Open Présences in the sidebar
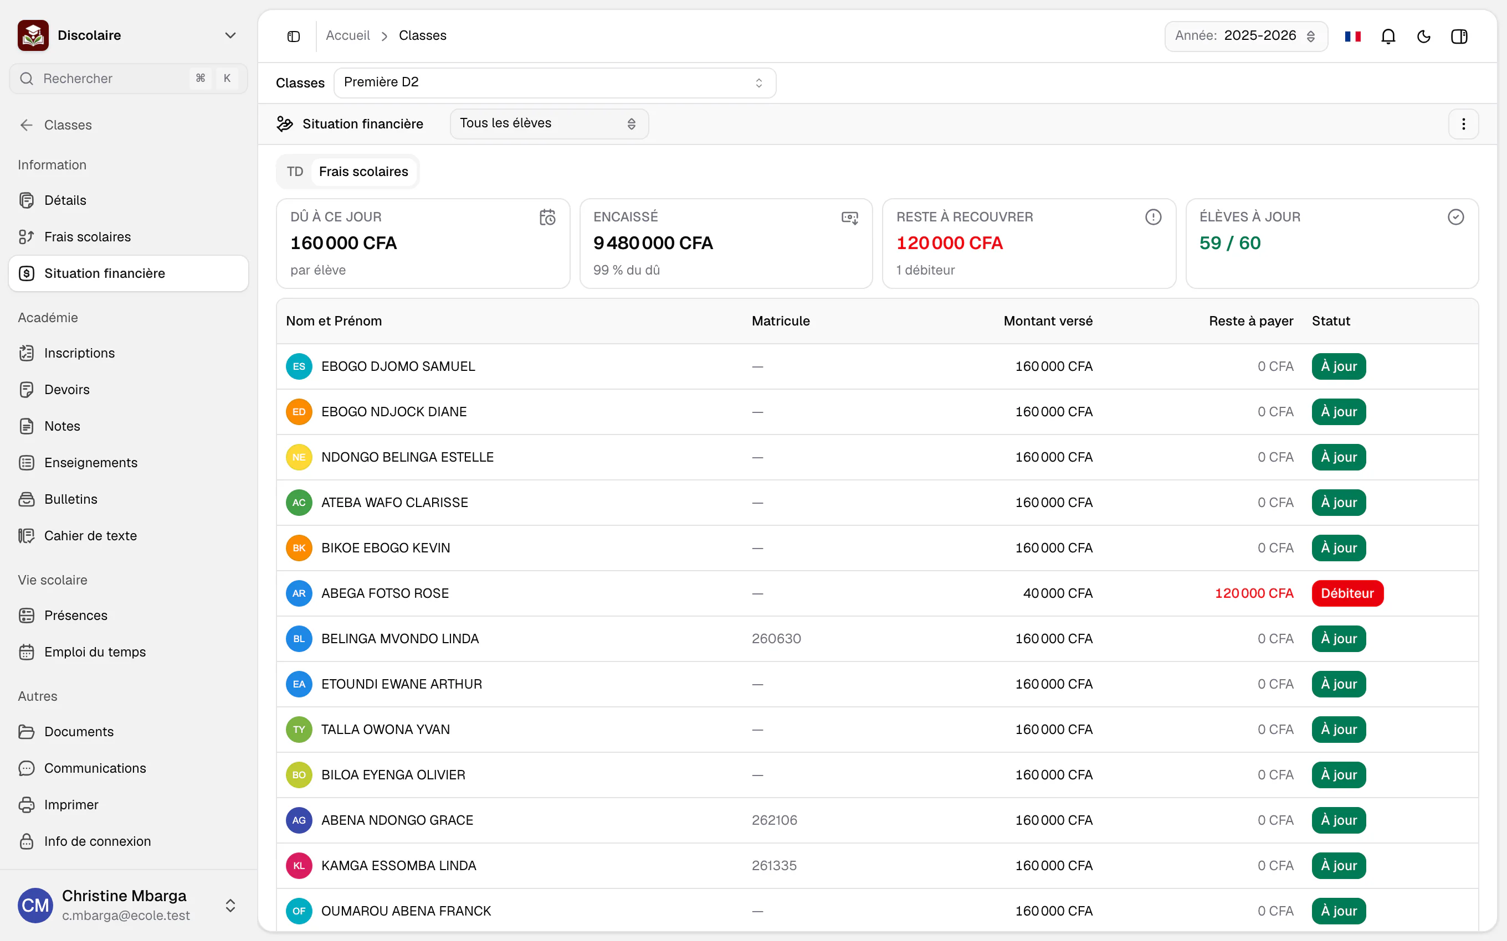 pos(129,616)
